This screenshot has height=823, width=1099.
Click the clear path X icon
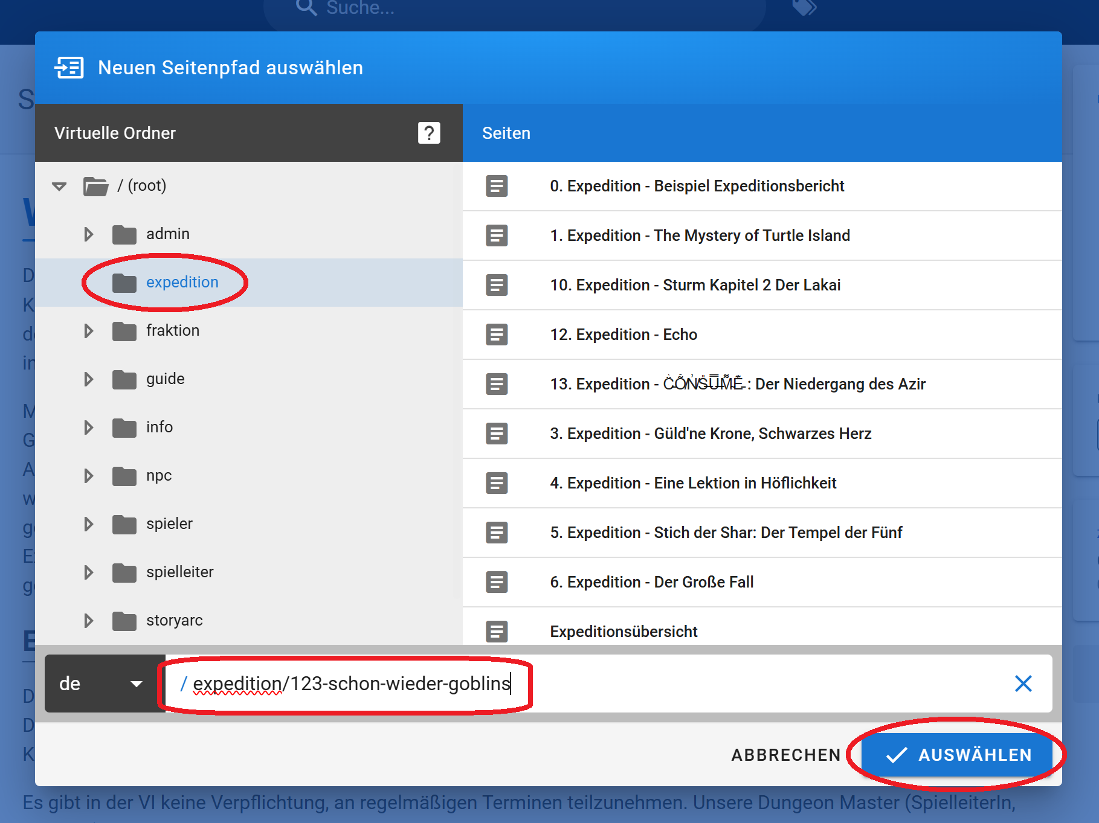[x=1023, y=684]
